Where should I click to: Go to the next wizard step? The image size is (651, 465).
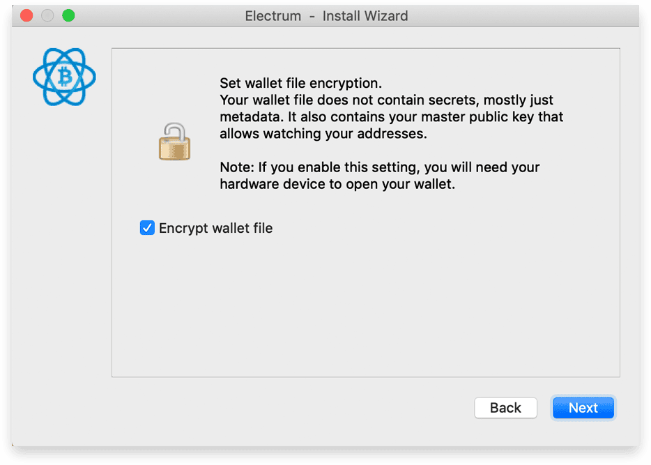click(583, 408)
